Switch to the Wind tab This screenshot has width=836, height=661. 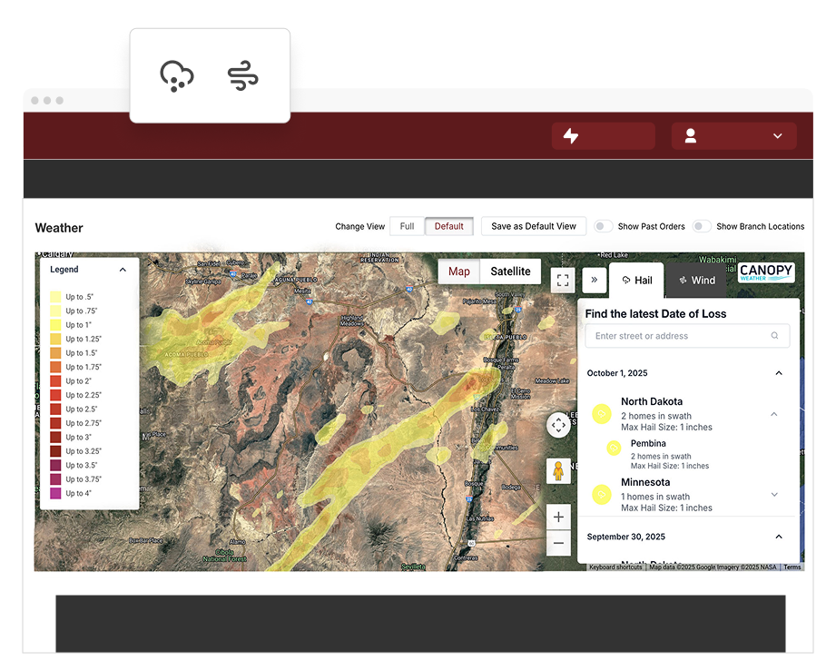(697, 281)
